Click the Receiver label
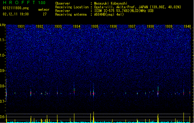Image resolution: width=194 pixels, height=123 pixels. pyautogui.click(x=63, y=11)
